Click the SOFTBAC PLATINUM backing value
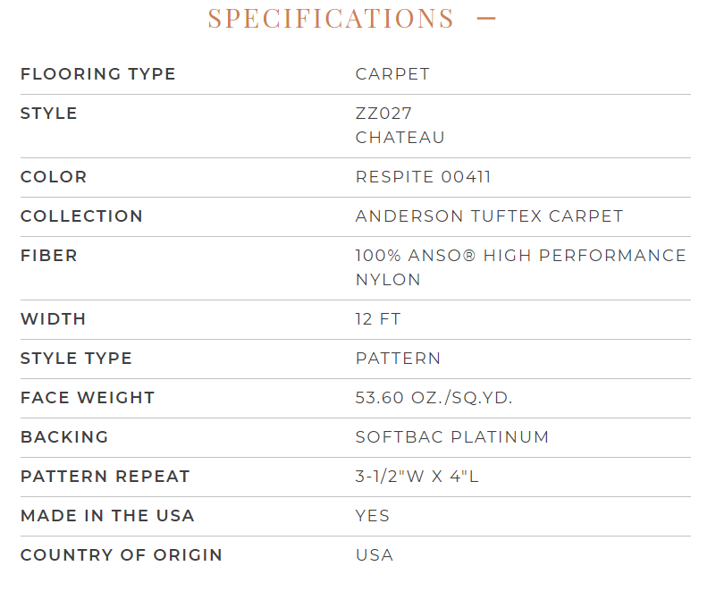This screenshot has height=600, width=716. [x=452, y=437]
